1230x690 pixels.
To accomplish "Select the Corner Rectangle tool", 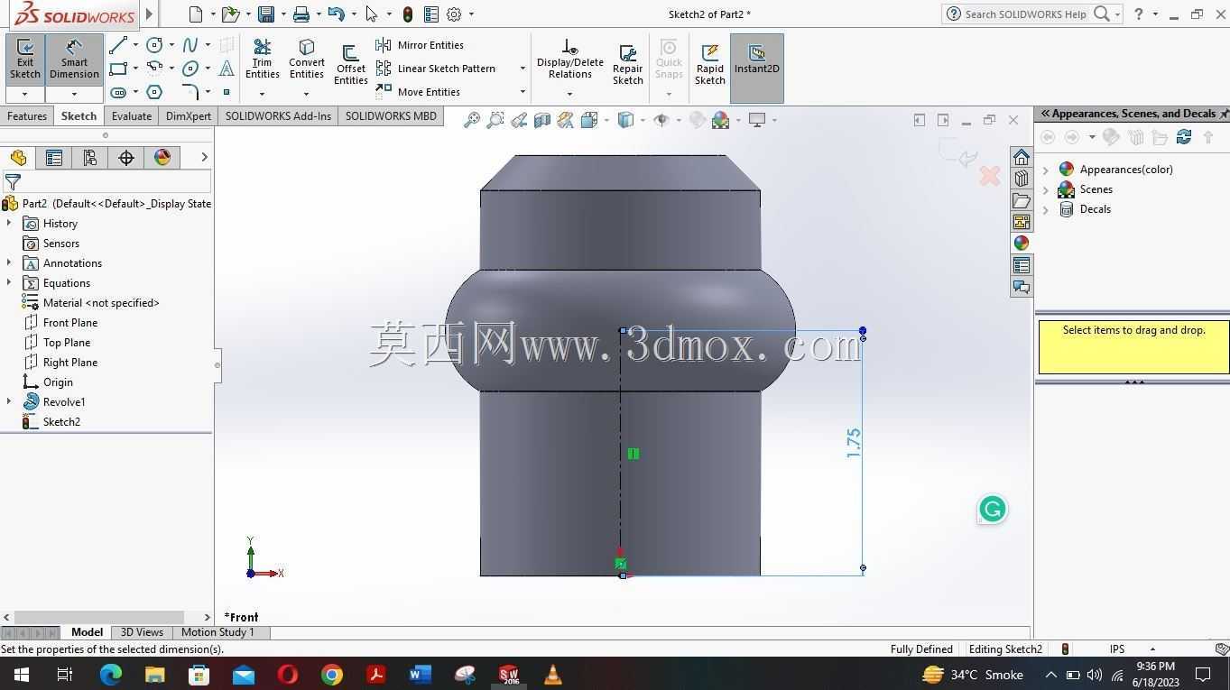I will pos(118,69).
